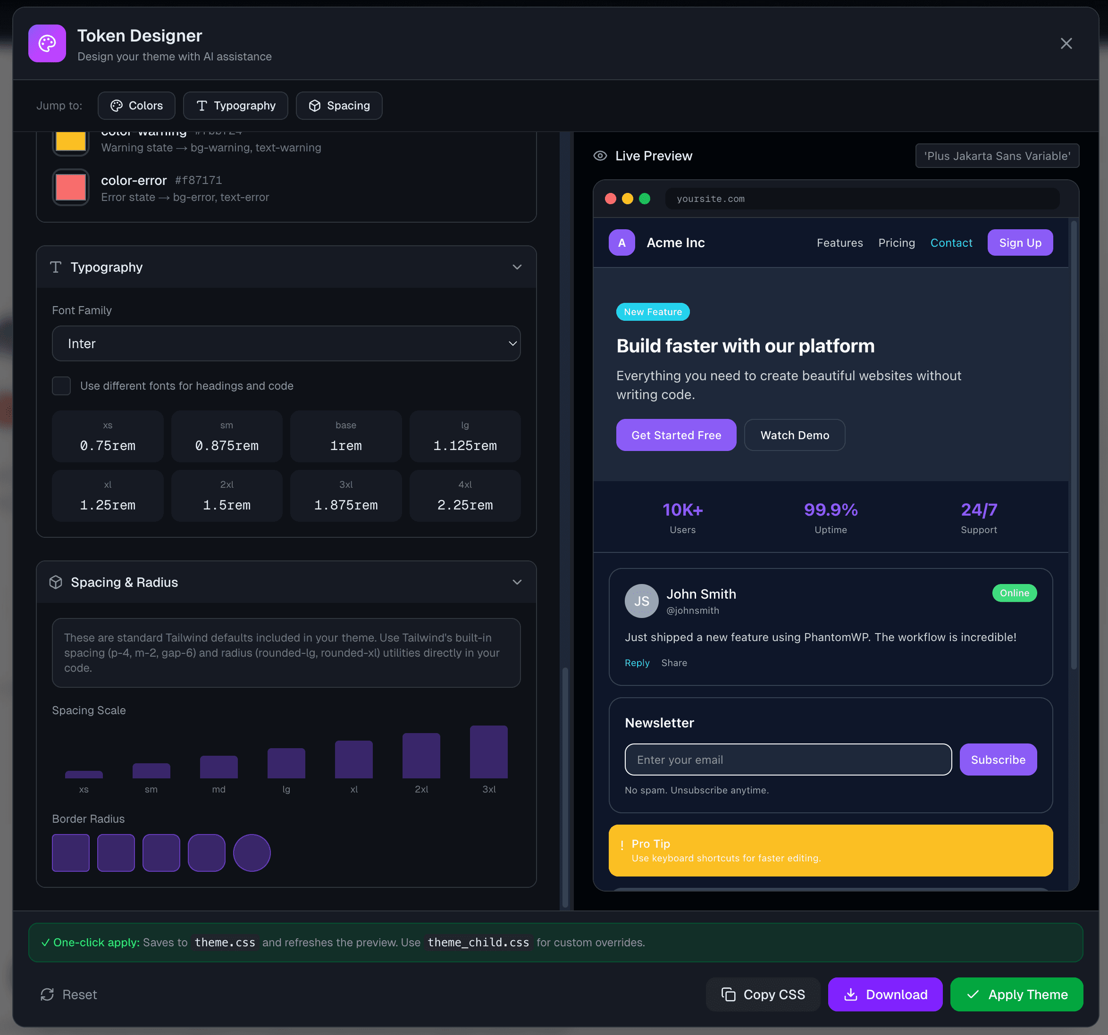Image resolution: width=1108 pixels, height=1035 pixels.
Task: Jump to the Spacing section
Action: [x=339, y=106]
